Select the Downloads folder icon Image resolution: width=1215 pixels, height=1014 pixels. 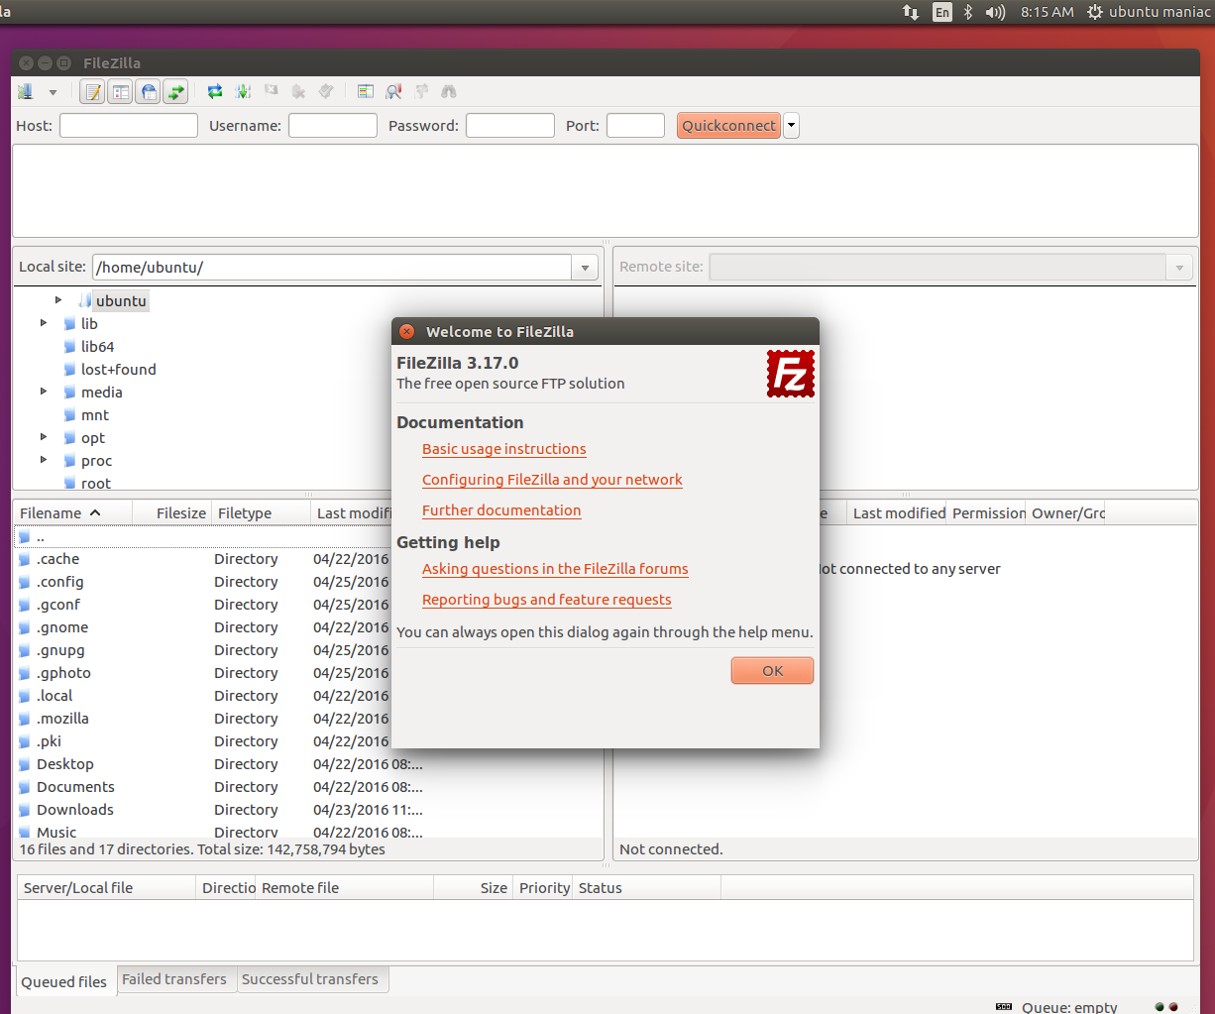[25, 810]
